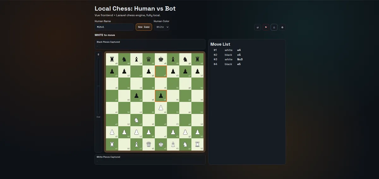
Task: Click the black knight on b8
Action: [x=124, y=59]
